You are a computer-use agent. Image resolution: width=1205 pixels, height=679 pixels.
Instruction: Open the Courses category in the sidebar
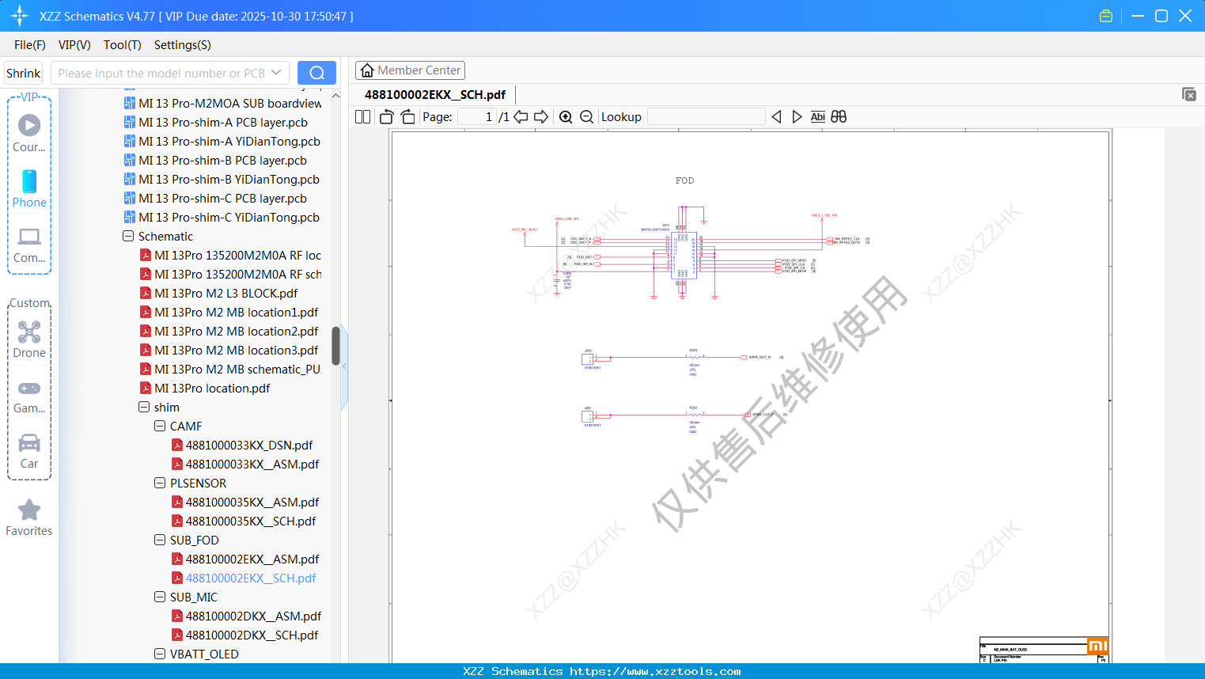pyautogui.click(x=29, y=133)
